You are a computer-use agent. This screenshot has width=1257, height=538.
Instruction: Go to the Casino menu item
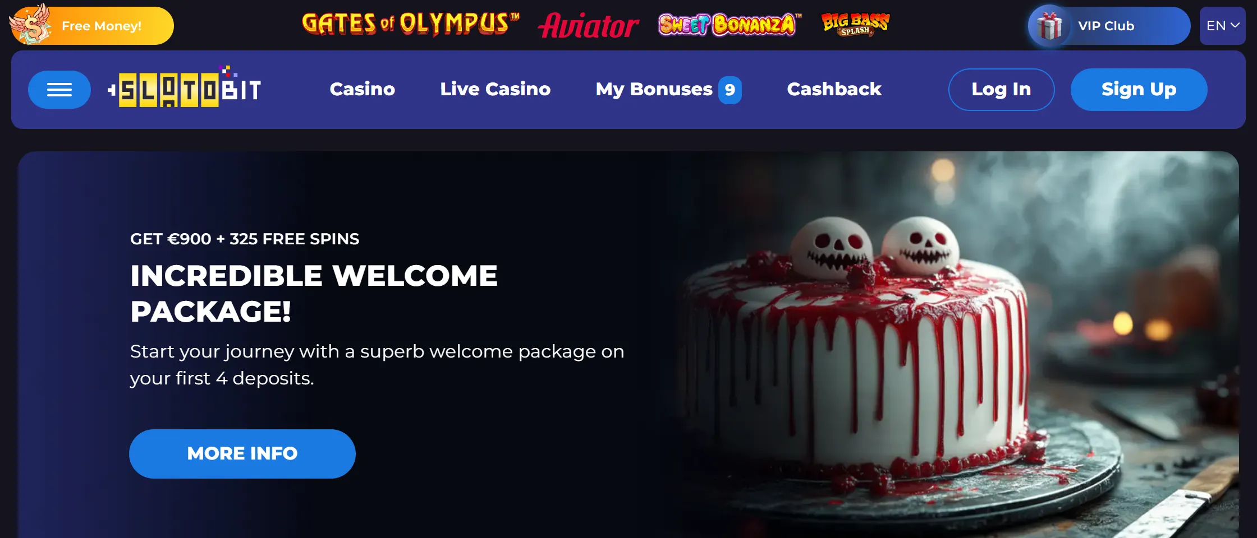pos(363,89)
